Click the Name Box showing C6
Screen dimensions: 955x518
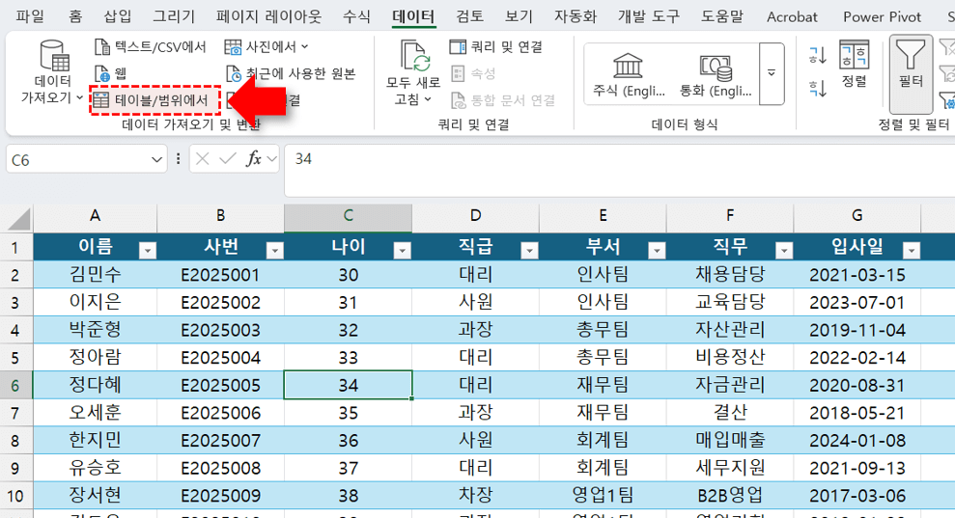[77, 160]
